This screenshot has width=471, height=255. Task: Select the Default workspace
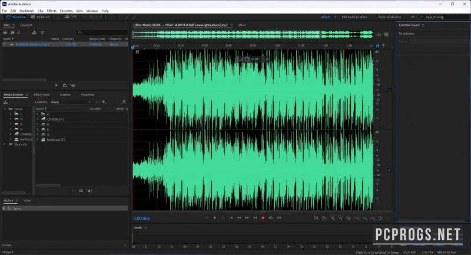coord(326,17)
